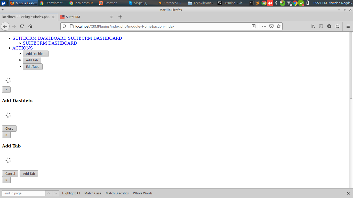Switch to Sublime ~/htdocs/CR... taskbar window
Image resolution: width=353 pixels, height=198 pixels.
tap(172, 3)
